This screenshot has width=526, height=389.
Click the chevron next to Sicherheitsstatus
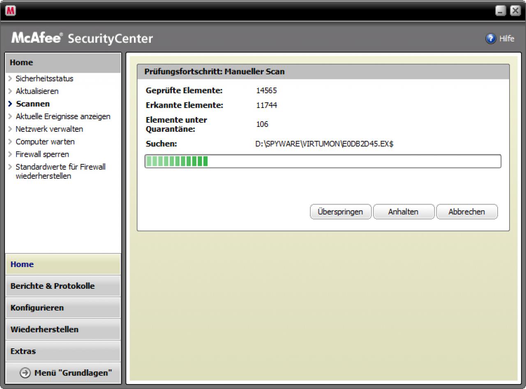(x=10, y=78)
